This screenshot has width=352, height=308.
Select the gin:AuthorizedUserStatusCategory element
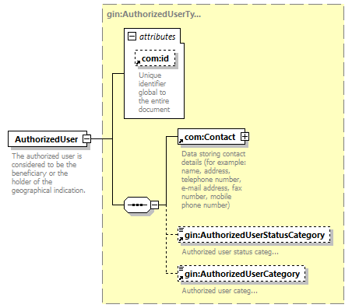click(x=254, y=235)
